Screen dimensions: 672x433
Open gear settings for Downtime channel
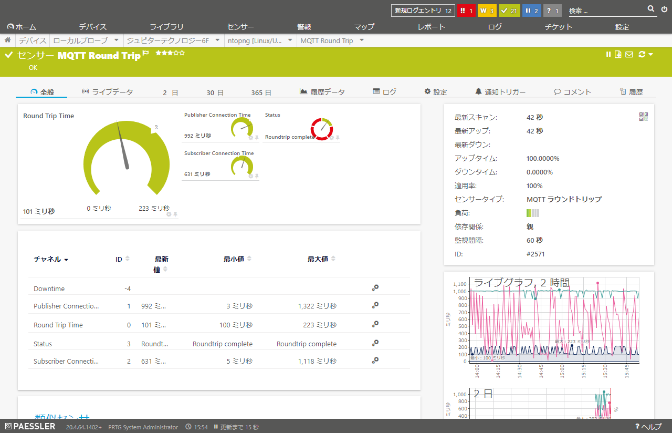(375, 288)
